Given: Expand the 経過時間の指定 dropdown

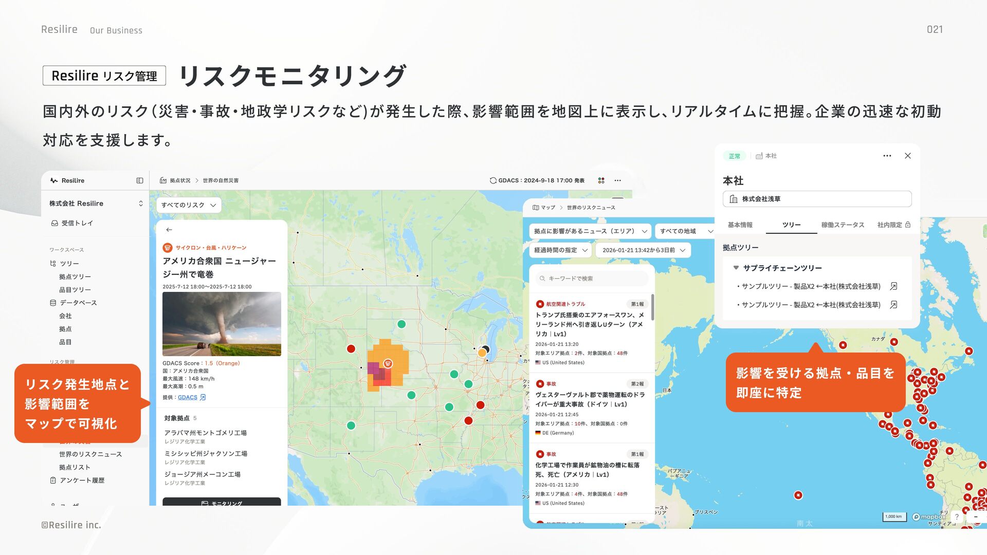Looking at the screenshot, I should point(560,250).
